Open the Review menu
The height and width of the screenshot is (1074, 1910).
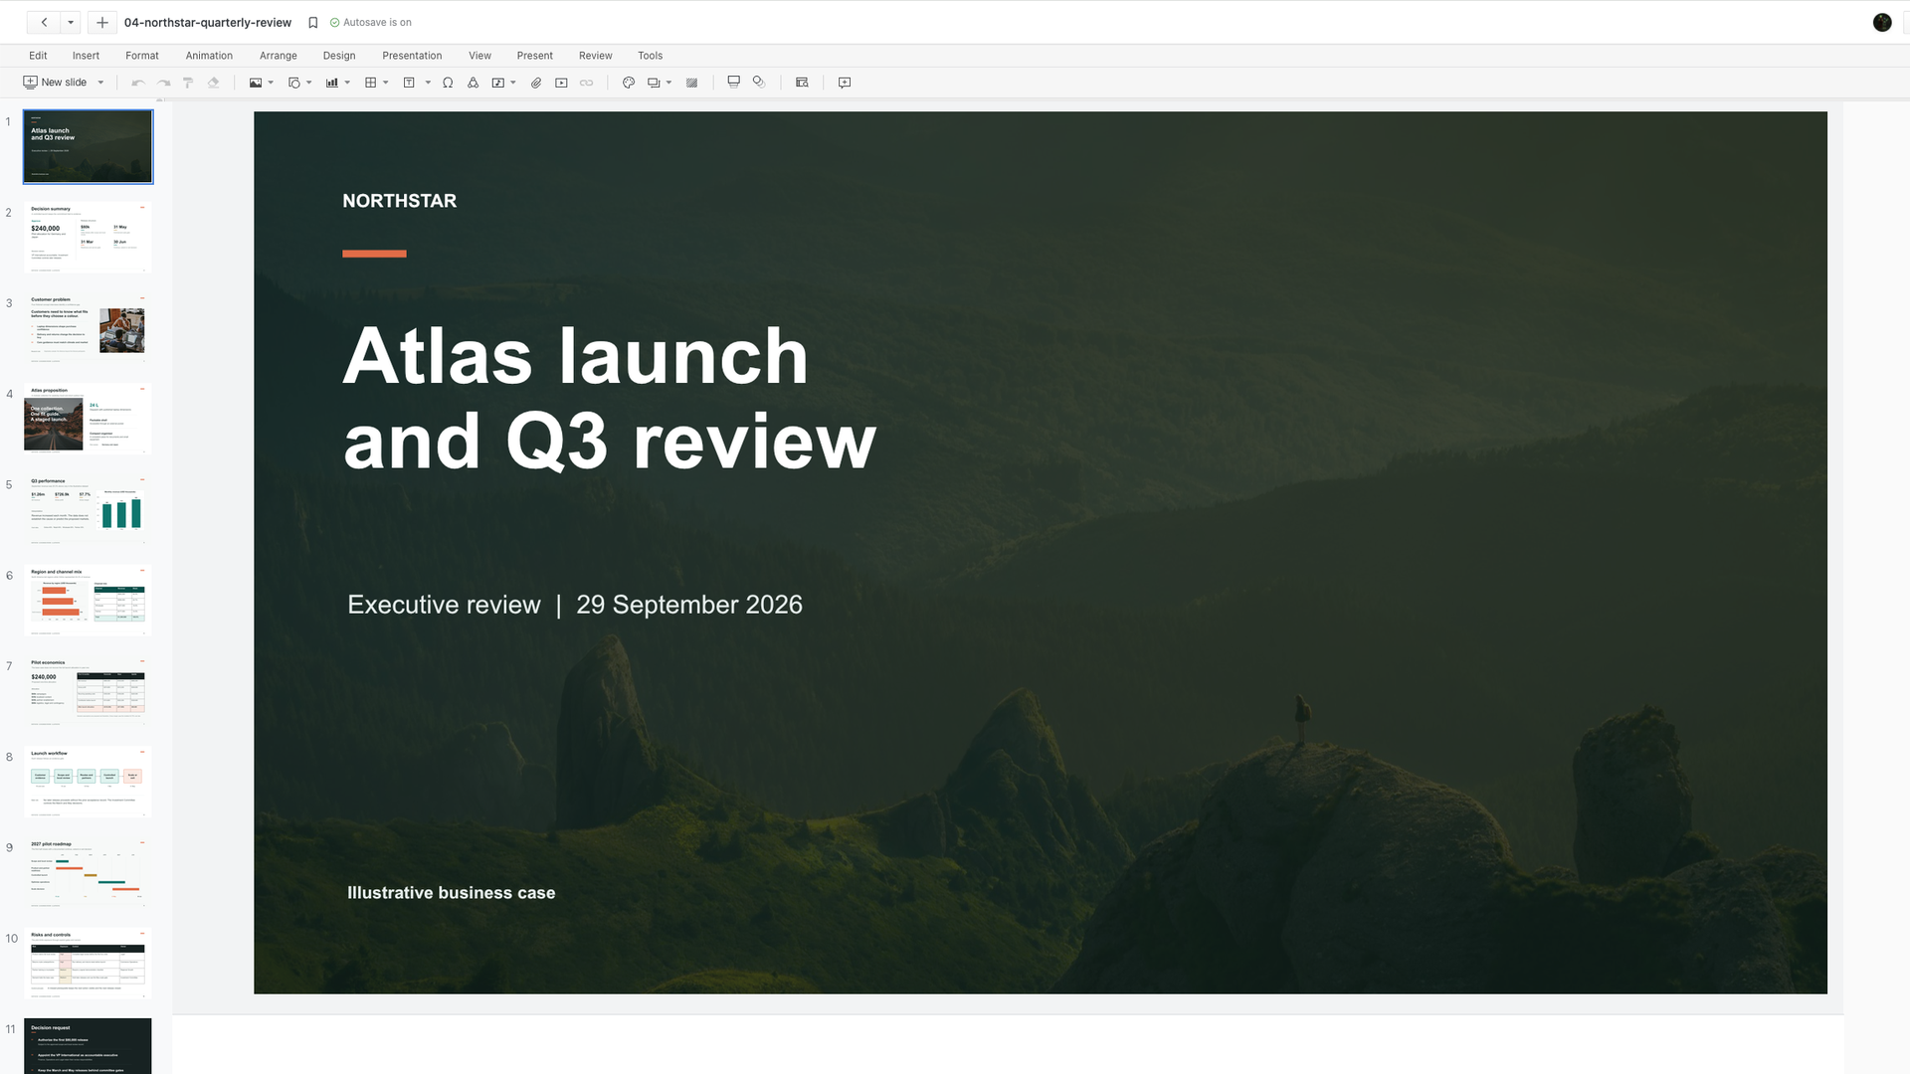[596, 56]
